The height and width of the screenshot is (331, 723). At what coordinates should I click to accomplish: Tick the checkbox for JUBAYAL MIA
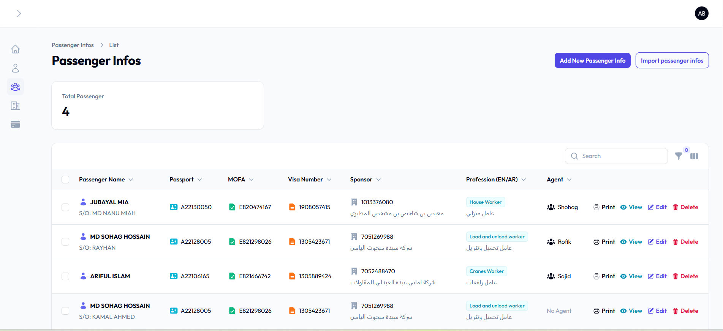[65, 207]
